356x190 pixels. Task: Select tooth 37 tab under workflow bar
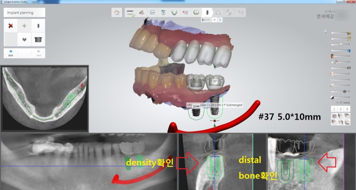pyautogui.click(x=214, y=20)
